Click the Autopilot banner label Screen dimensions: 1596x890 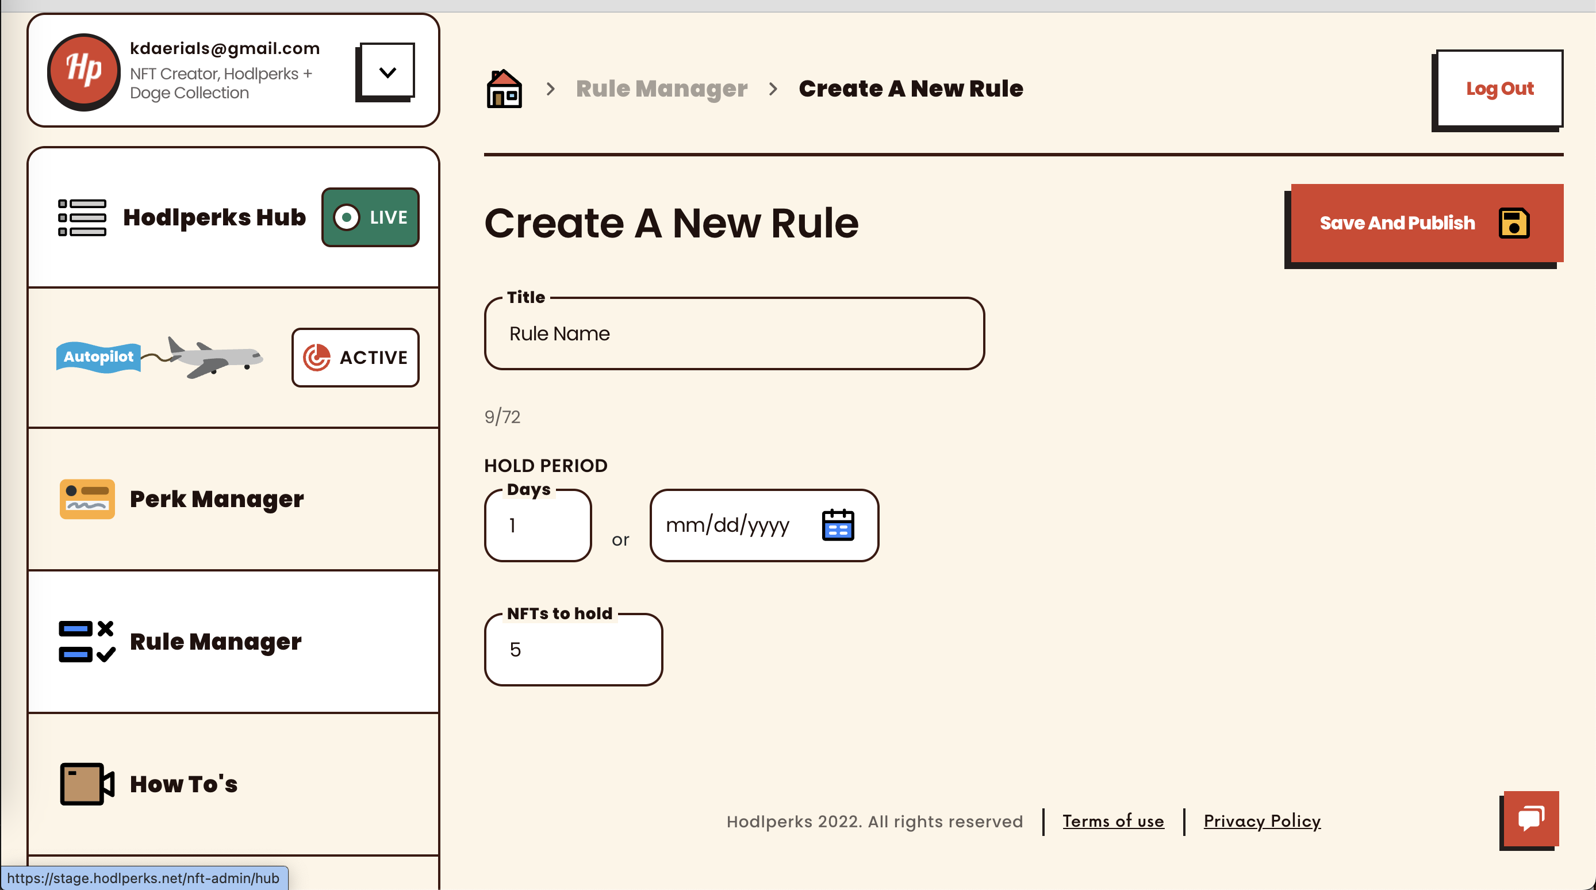coord(98,357)
